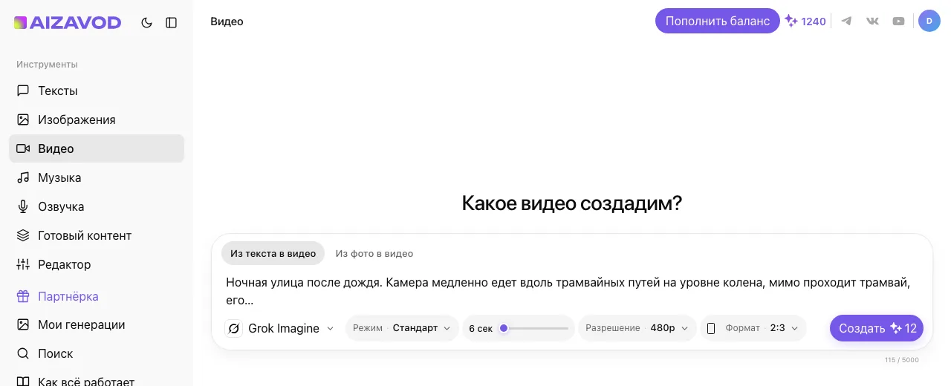The image size is (951, 386).
Task: Click the portrait format phone icon
Action: [711, 328]
